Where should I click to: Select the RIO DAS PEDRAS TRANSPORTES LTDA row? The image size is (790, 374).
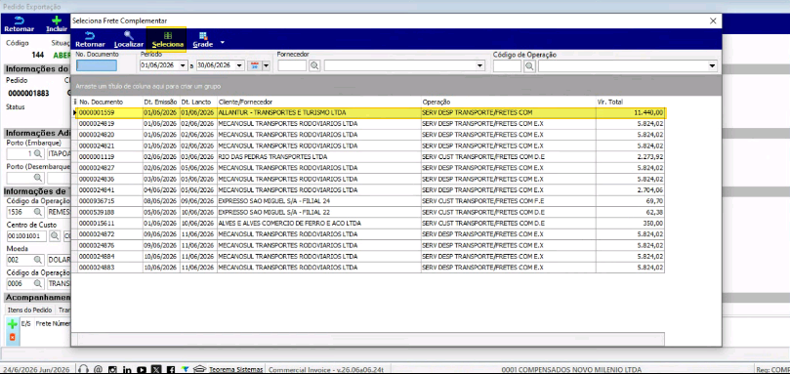[370, 157]
